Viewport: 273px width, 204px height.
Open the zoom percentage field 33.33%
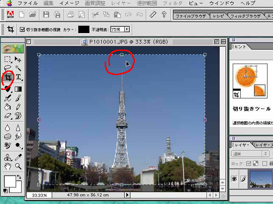click(x=39, y=196)
